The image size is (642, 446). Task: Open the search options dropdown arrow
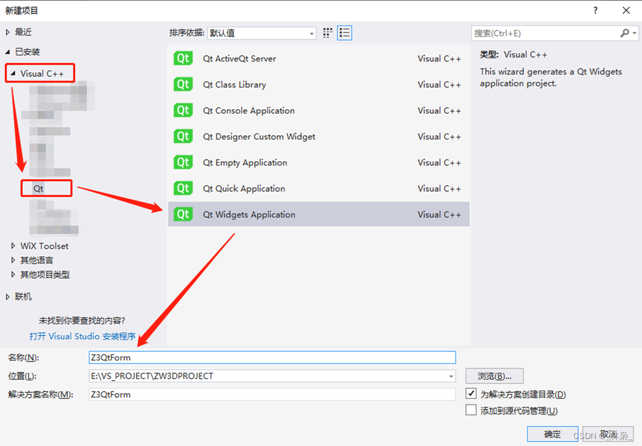click(x=634, y=33)
